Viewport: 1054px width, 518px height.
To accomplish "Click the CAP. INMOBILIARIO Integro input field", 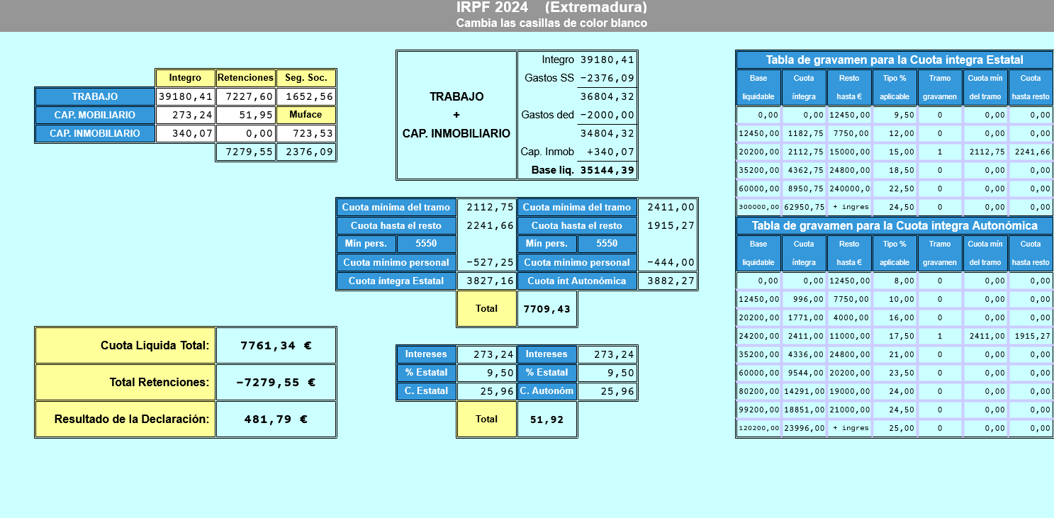I will click(x=185, y=133).
